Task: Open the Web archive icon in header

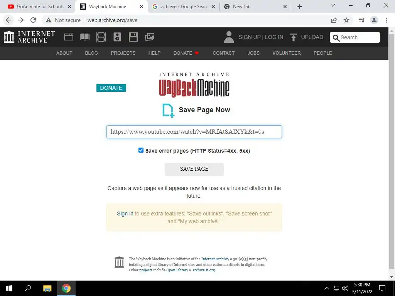Action: 69,37
